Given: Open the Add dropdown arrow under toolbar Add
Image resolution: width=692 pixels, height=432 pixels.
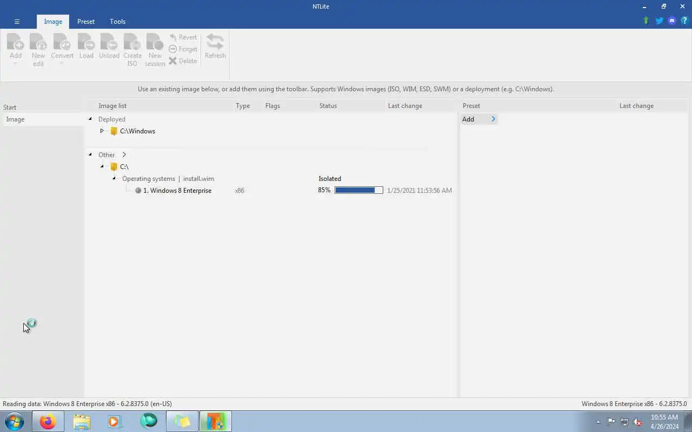Looking at the screenshot, I should click(x=15, y=64).
